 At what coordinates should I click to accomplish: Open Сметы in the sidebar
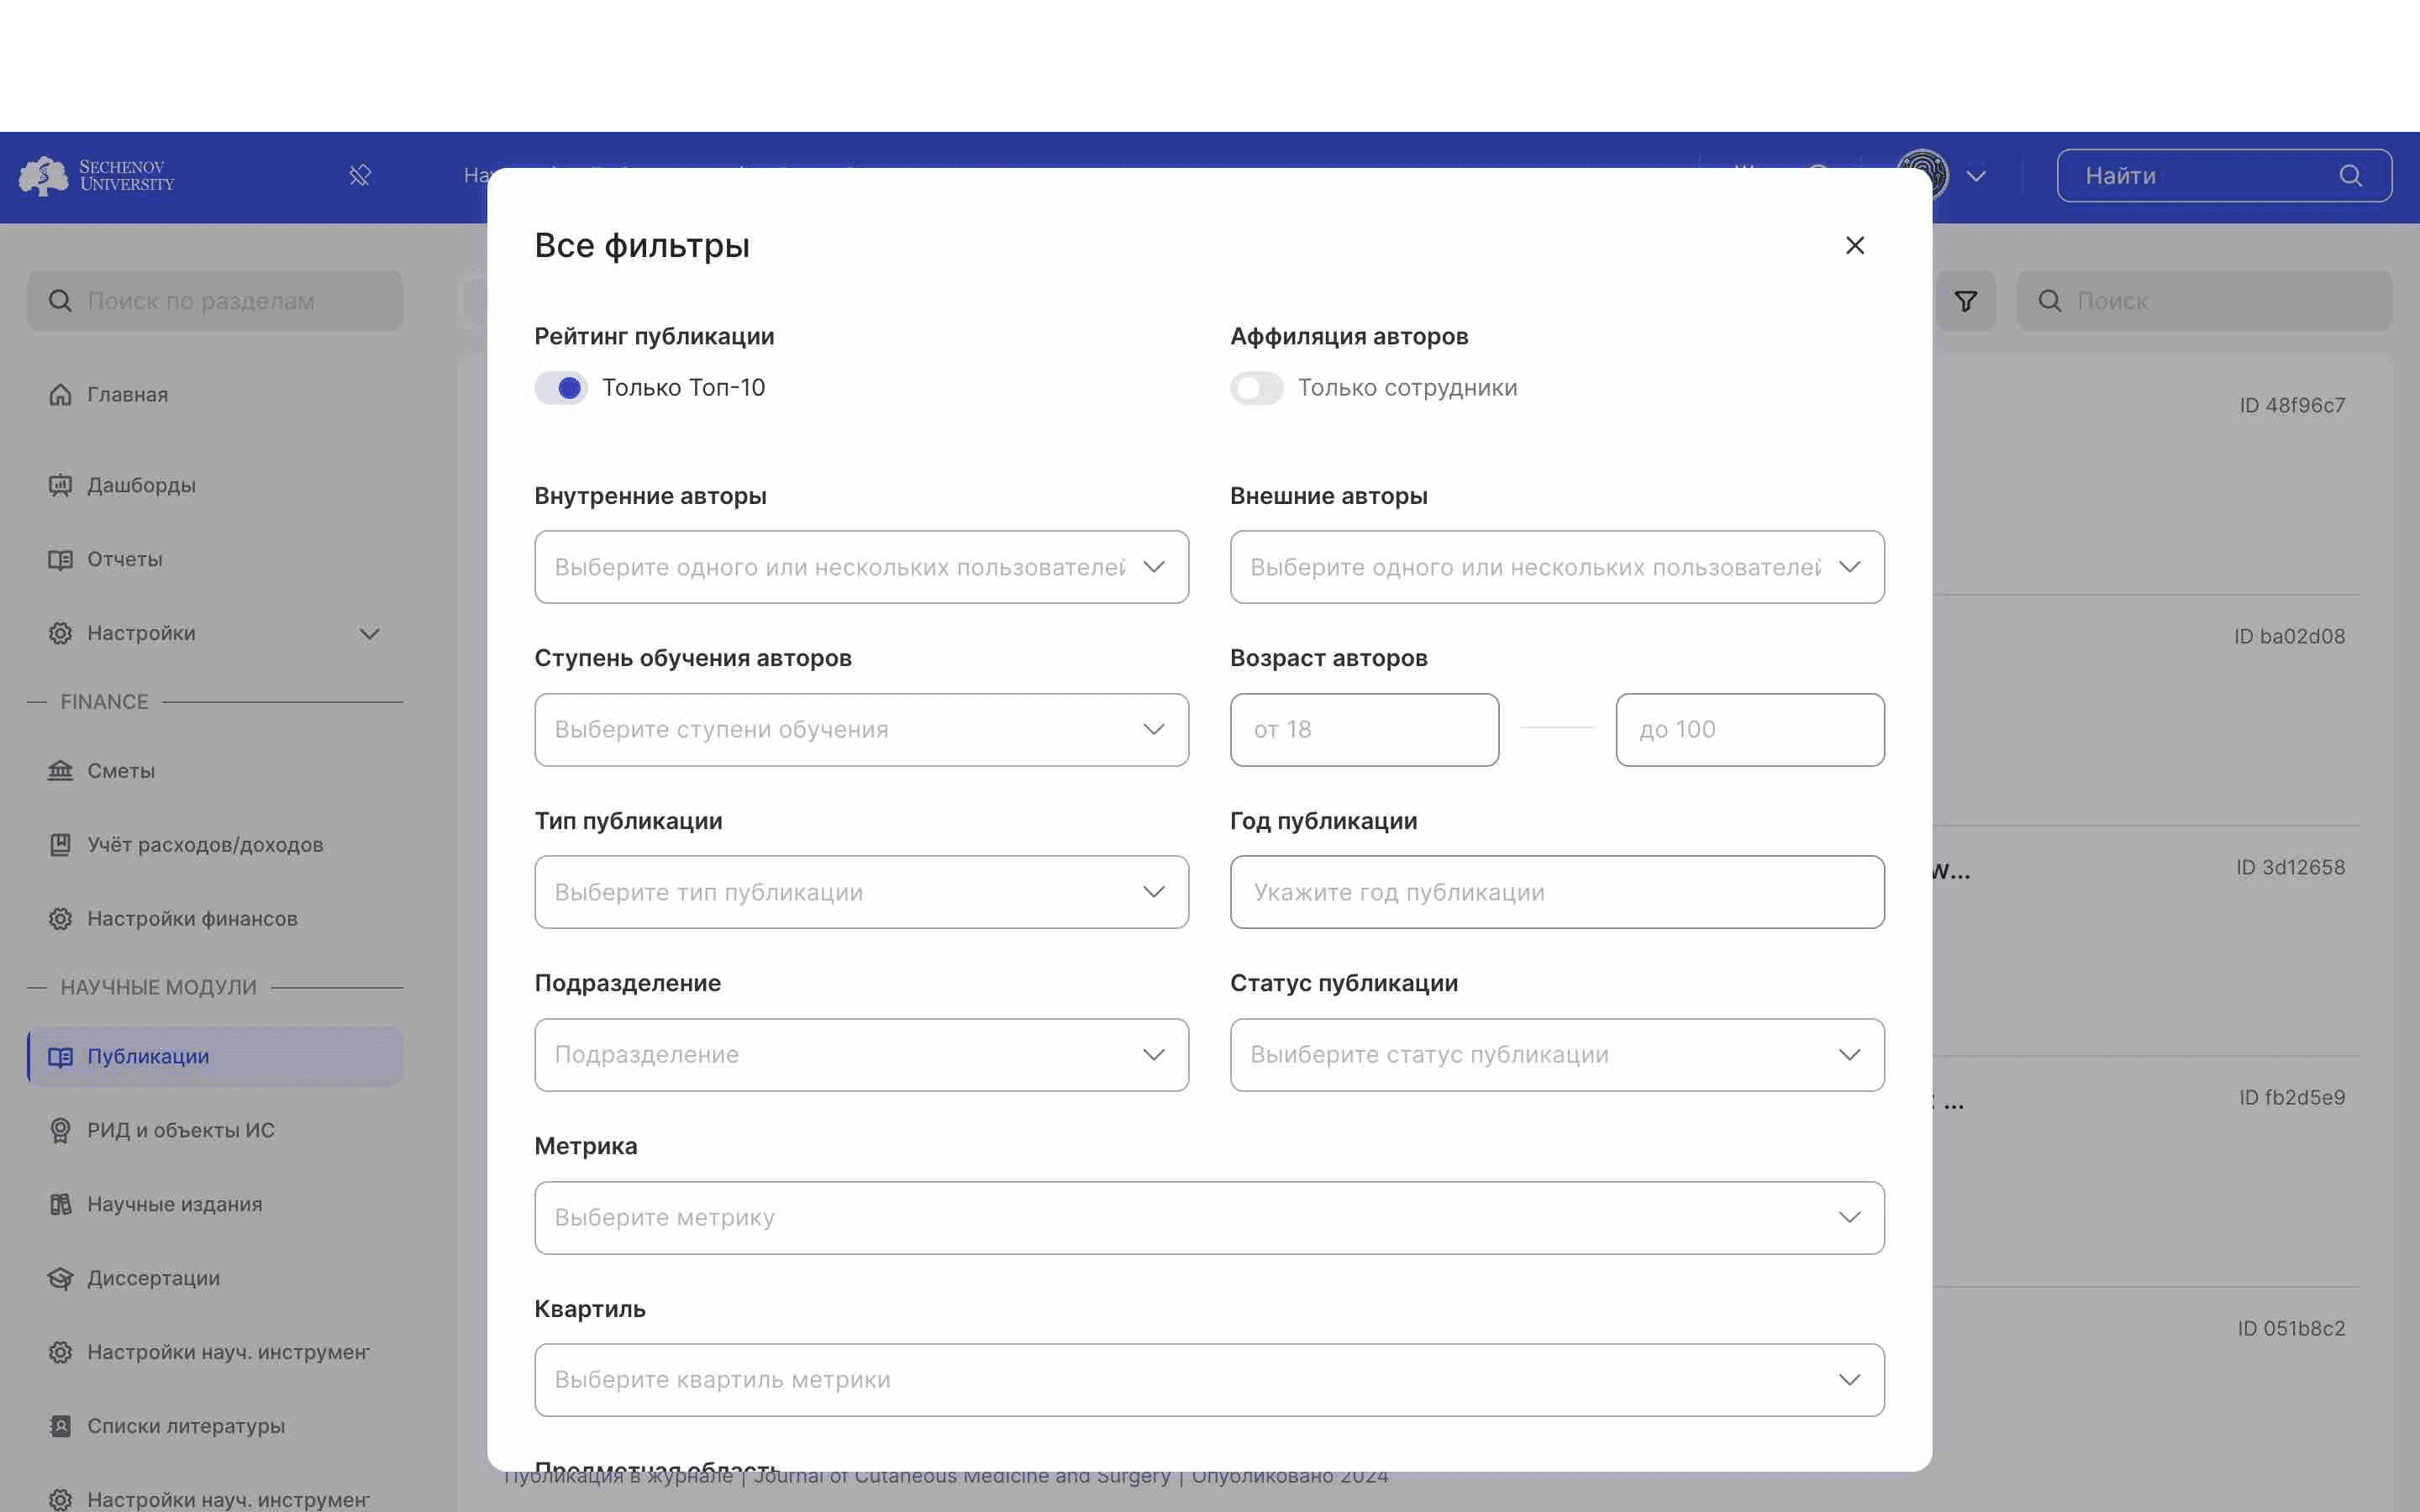click(x=215, y=771)
